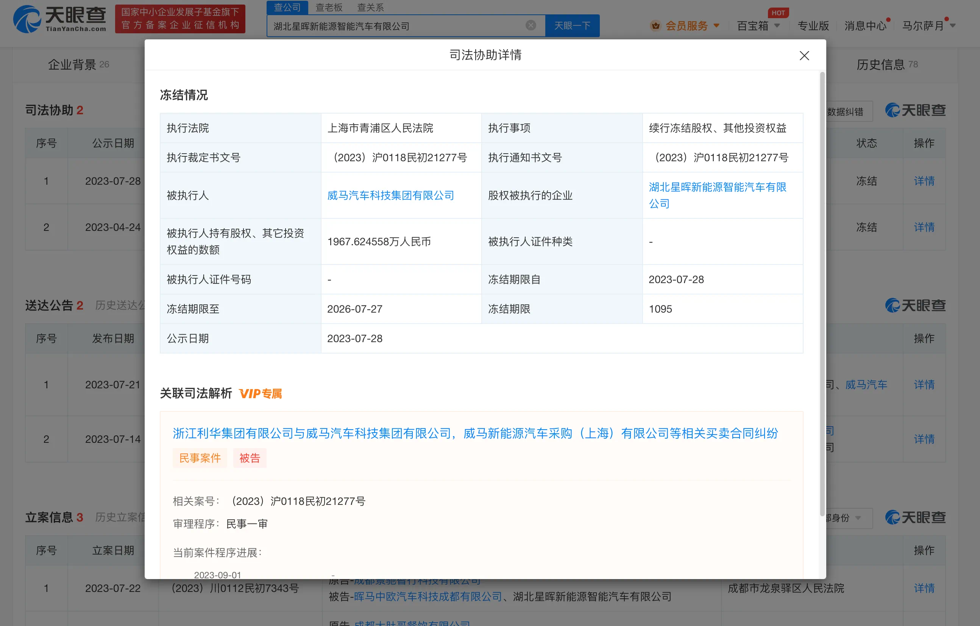Switch to the 查公司 tab
This screenshot has width=980, height=626.
pos(287,7)
